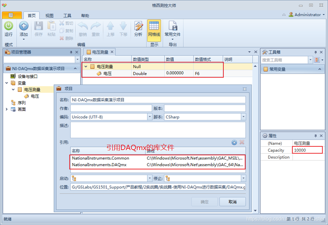
Task: Click the 保存 save icon
Action: pos(38,29)
